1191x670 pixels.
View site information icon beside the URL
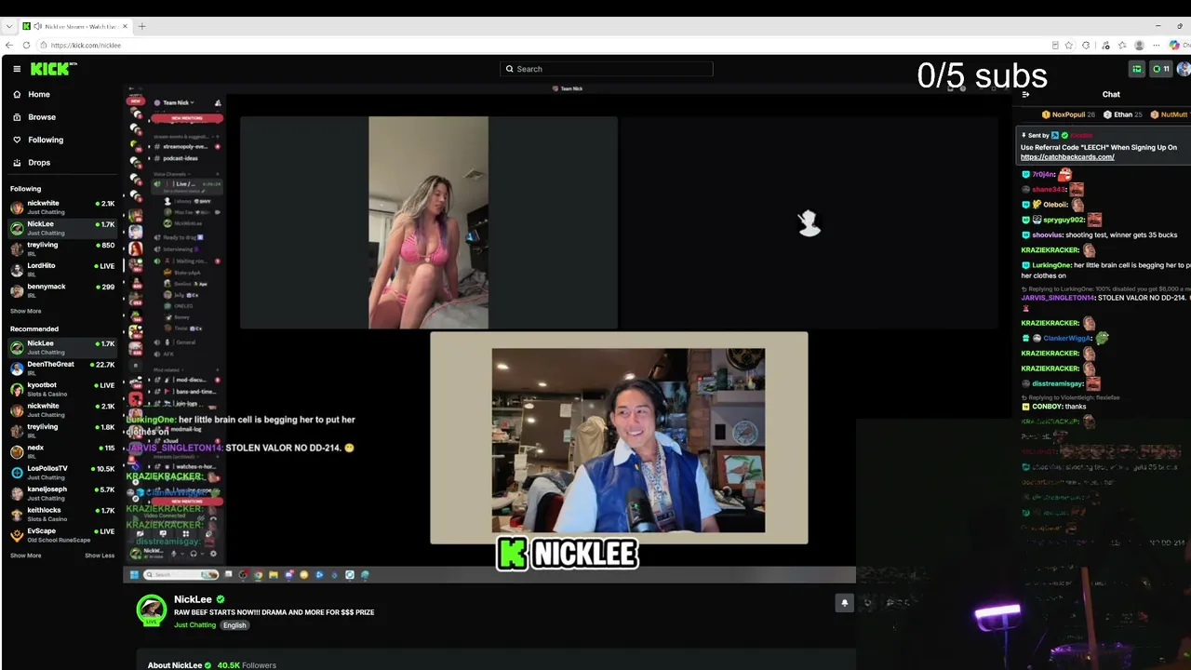pos(43,46)
